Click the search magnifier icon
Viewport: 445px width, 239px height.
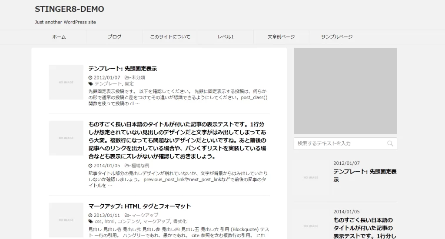coord(390,143)
